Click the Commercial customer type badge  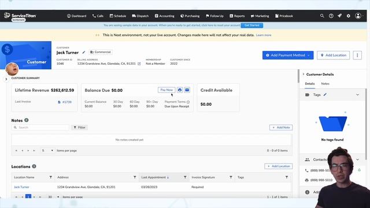point(101,52)
